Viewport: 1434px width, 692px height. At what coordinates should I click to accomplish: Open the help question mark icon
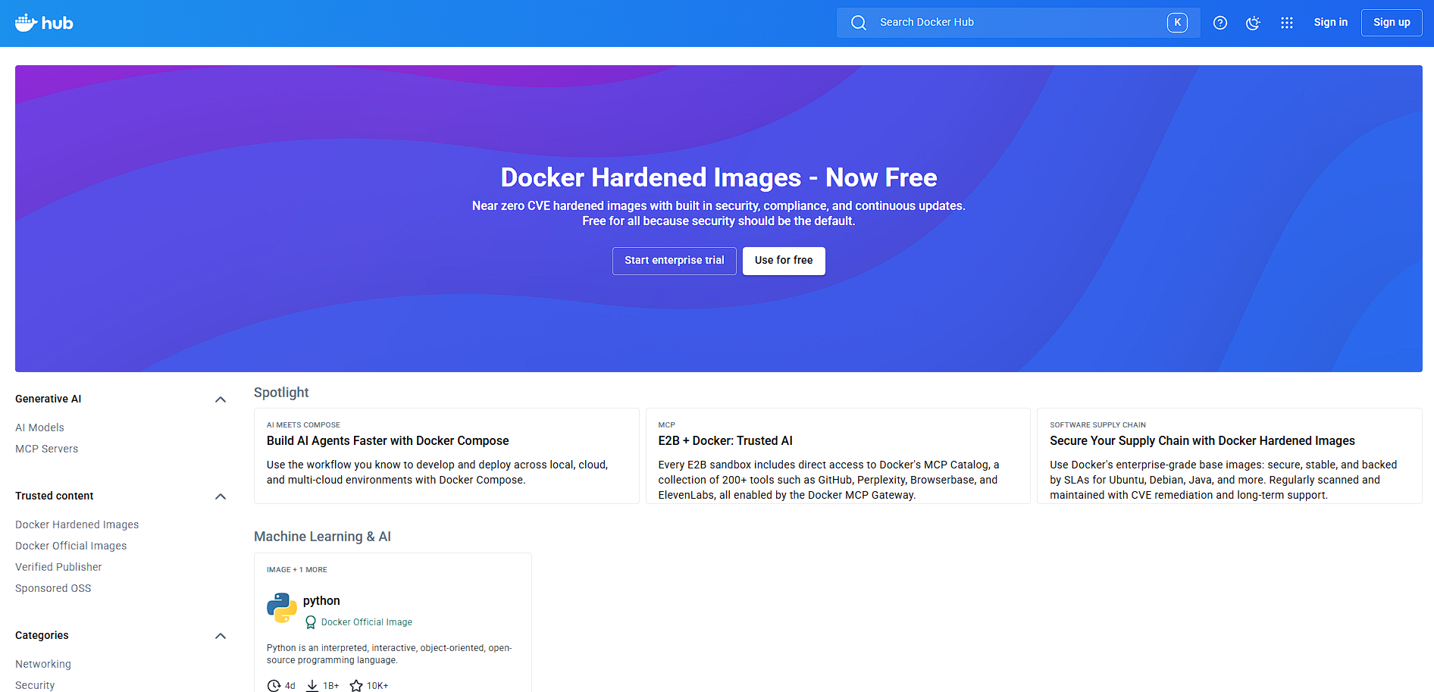1220,23
